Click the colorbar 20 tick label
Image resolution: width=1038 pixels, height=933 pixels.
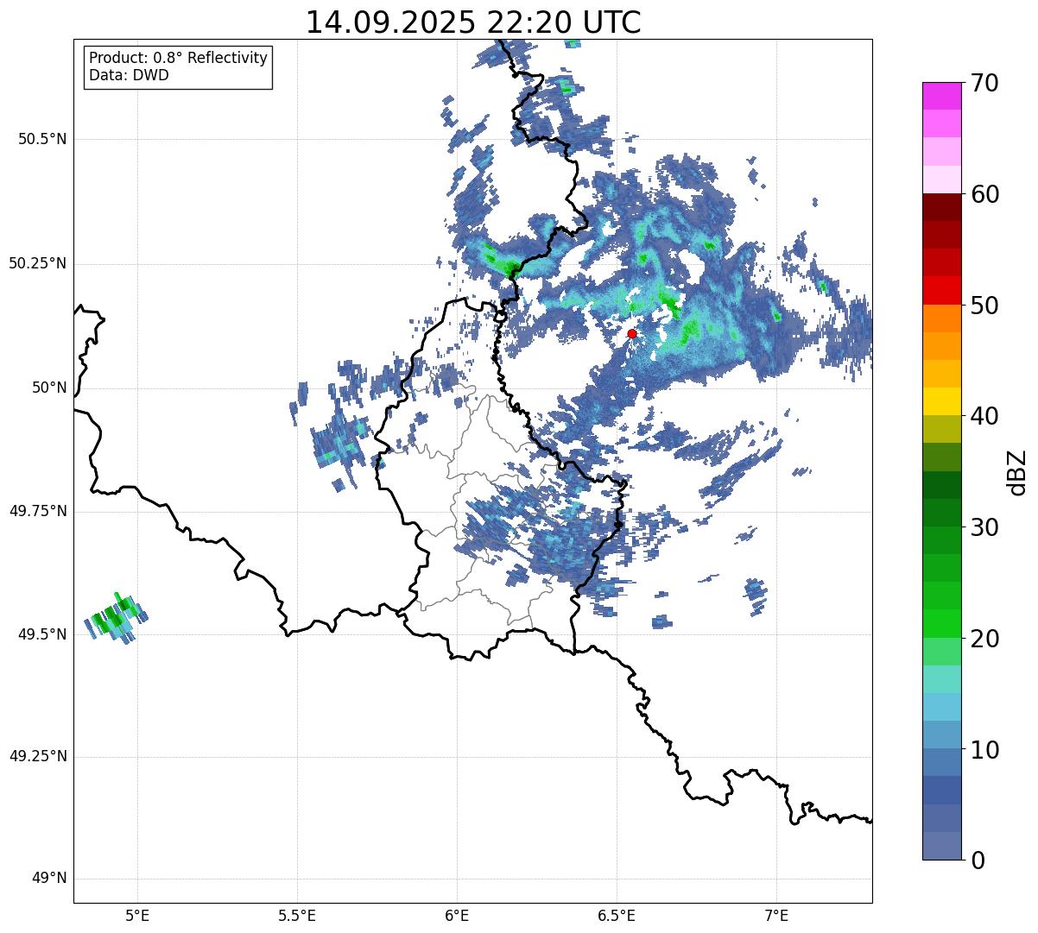tap(984, 639)
